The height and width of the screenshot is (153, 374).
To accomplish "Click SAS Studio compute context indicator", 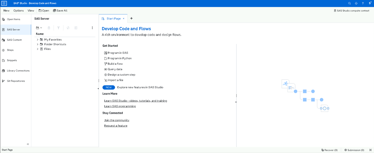I will [351, 10].
